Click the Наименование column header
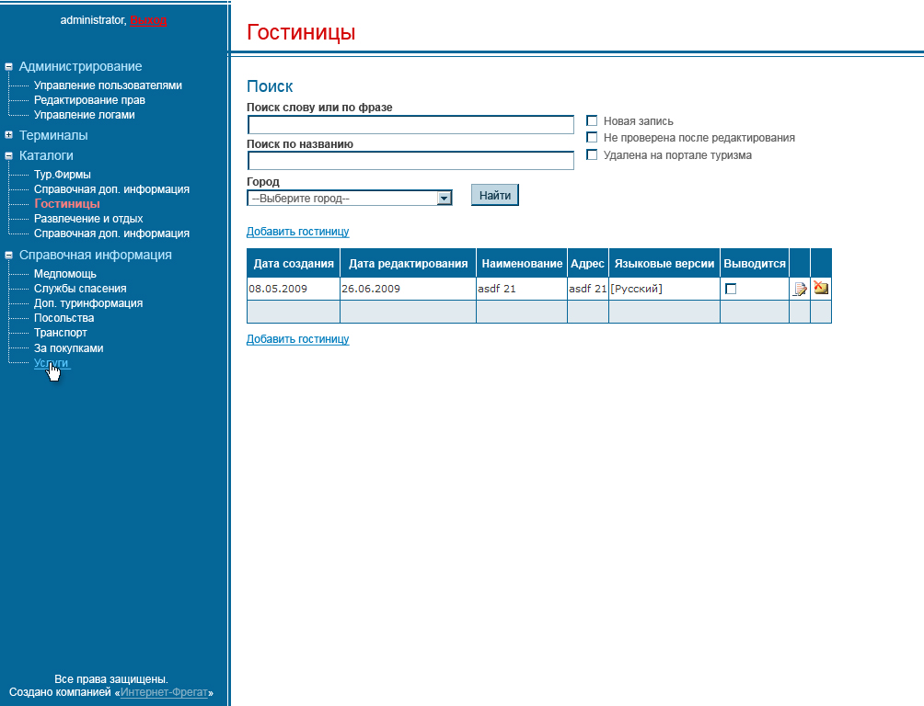The height and width of the screenshot is (706, 924). [x=522, y=264]
